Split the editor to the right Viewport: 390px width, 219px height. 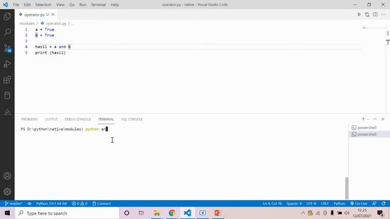click(375, 15)
